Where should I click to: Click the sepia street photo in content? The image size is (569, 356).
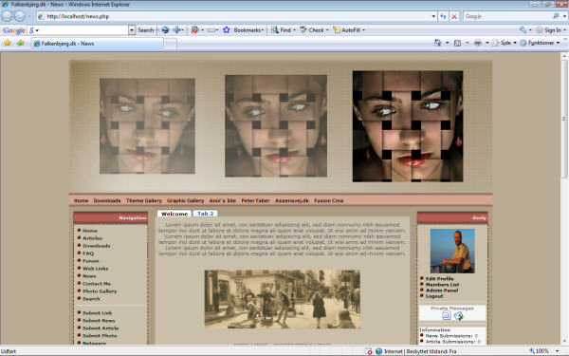pos(283,299)
